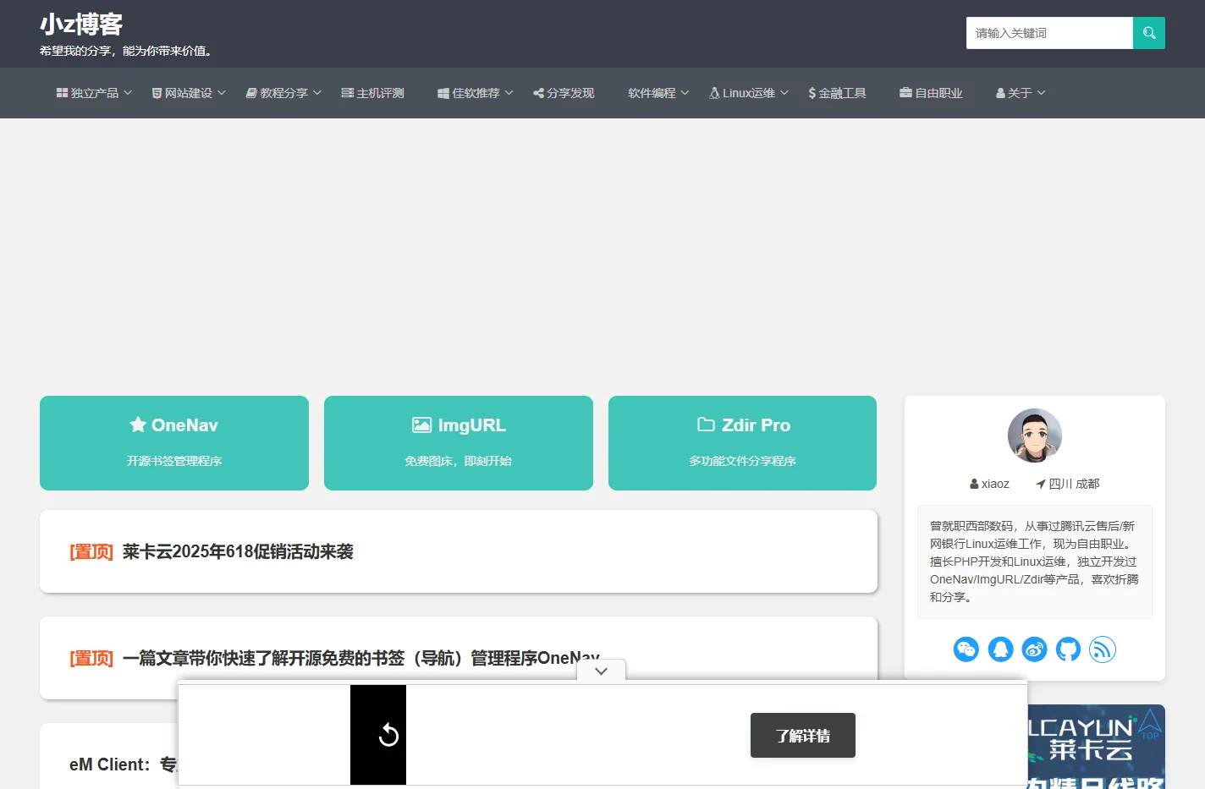Click the 了解详情 button
The height and width of the screenshot is (789, 1205).
802,736
